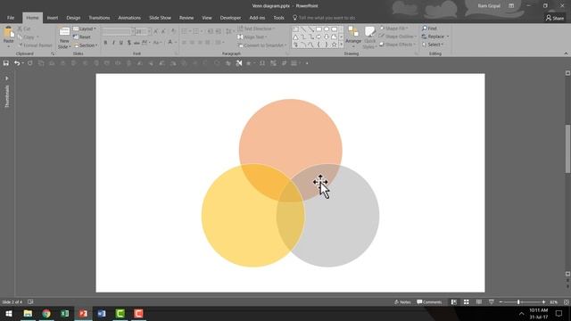Image resolution: width=571 pixels, height=321 pixels.
Task: Open Slide Sorter view from status bar
Action: tap(466, 302)
